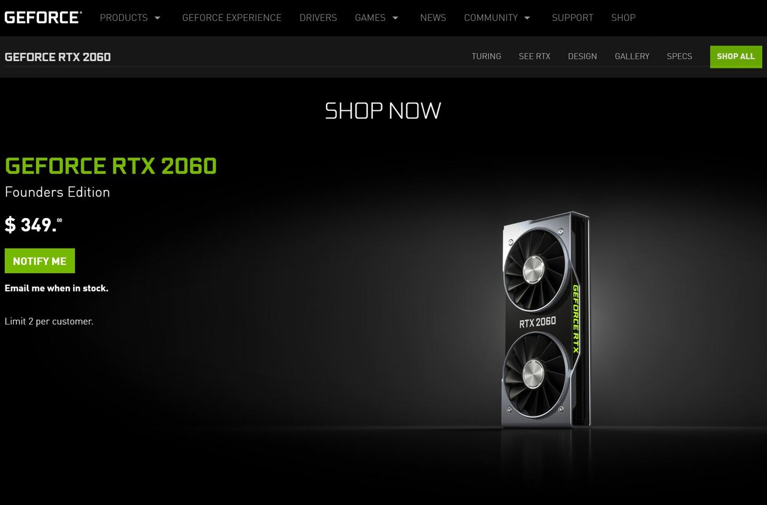Viewport: 767px width, 505px height.
Task: Expand the Products dropdown arrow
Action: click(x=158, y=18)
